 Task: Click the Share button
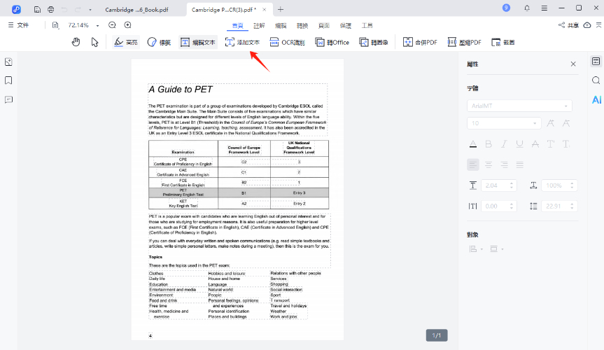pyautogui.click(x=568, y=25)
